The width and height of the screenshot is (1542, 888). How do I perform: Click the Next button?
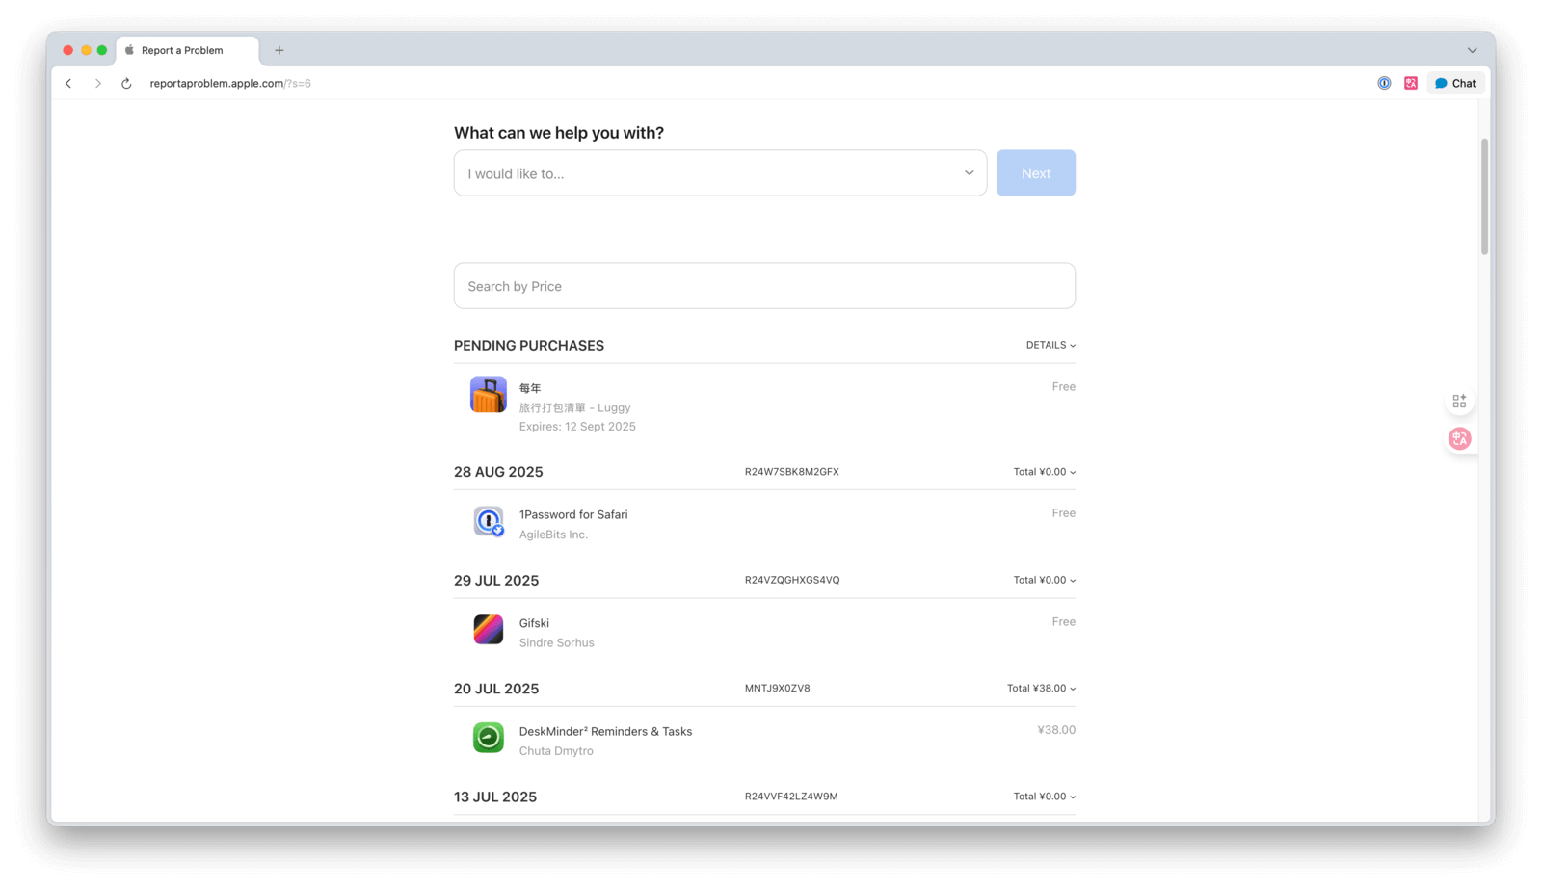coord(1036,173)
